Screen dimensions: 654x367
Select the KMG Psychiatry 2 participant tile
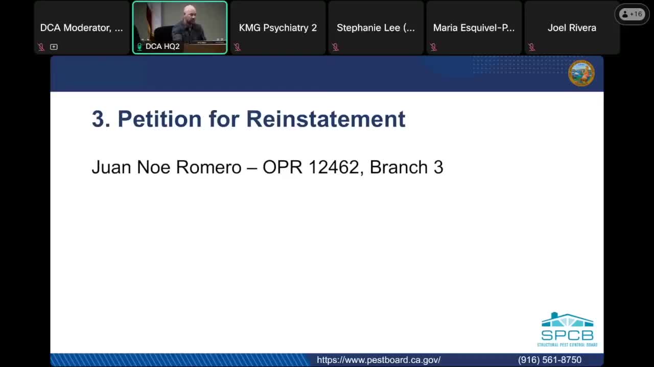coord(277,28)
